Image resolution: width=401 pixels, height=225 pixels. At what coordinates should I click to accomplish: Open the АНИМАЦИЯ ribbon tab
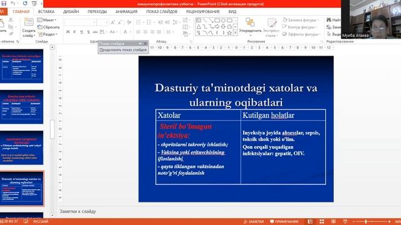tap(127, 11)
